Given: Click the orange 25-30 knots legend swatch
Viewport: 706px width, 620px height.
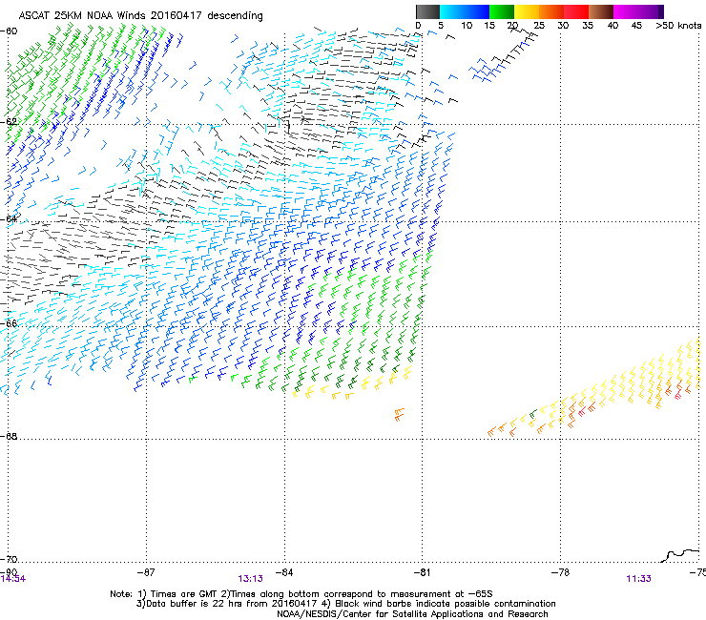Looking at the screenshot, I should (551, 11).
